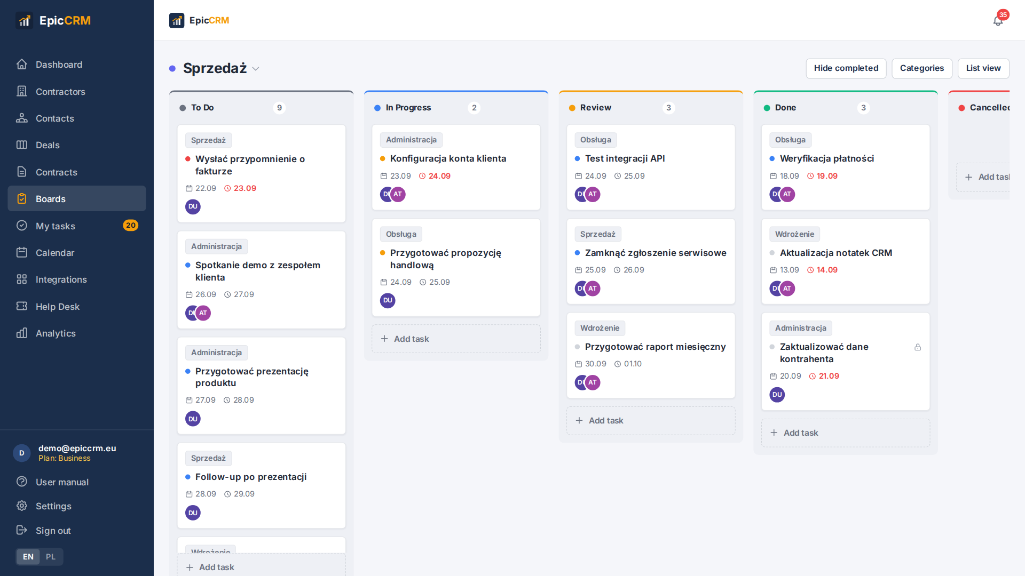Click the Contractors building icon
The image size is (1025, 576).
[22, 91]
